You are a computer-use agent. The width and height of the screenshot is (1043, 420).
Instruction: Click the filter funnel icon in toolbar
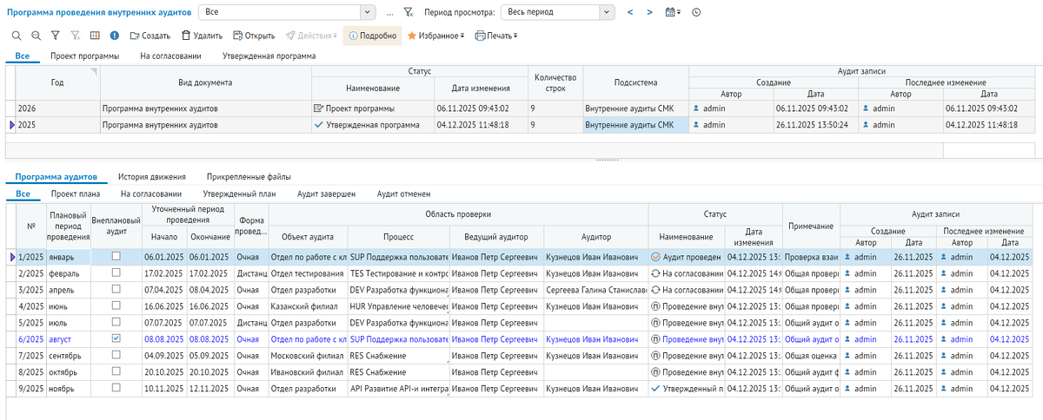(x=55, y=36)
